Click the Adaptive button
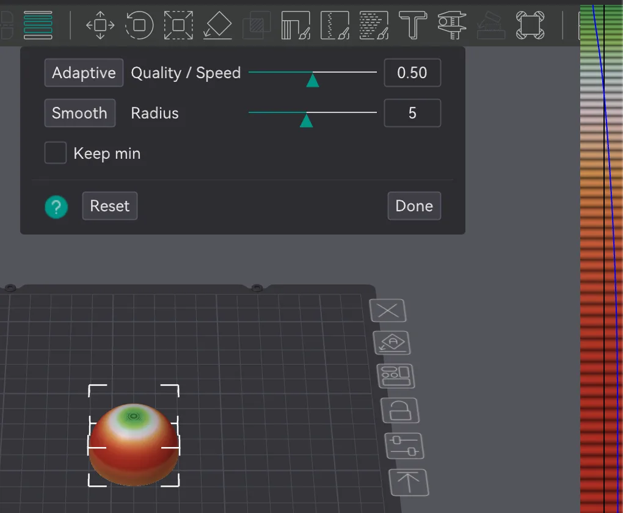 point(84,73)
